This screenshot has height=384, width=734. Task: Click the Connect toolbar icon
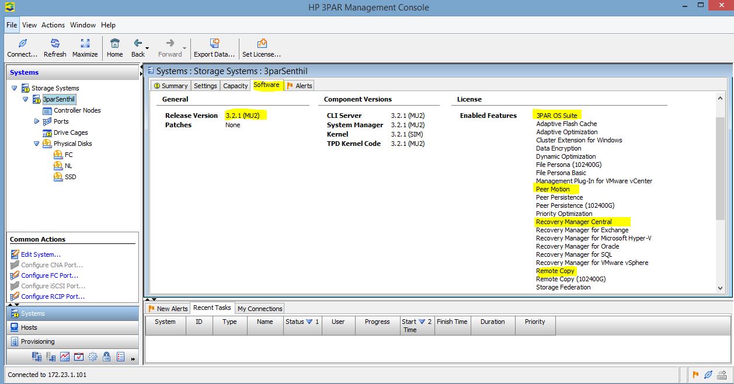point(22,44)
